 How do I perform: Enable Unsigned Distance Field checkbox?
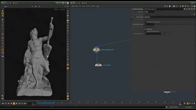coord(145,31)
